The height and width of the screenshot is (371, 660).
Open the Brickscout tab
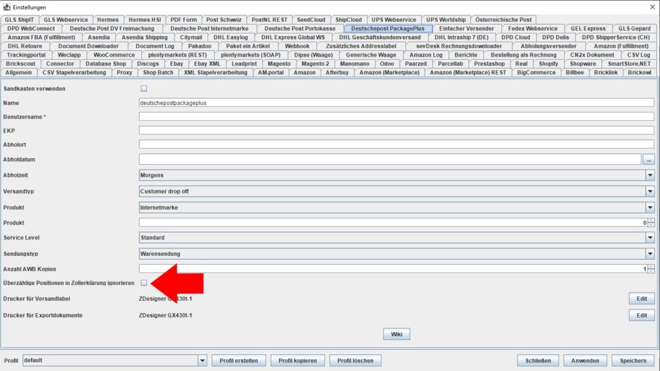coord(21,64)
